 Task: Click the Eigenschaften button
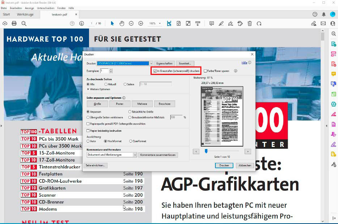click(164, 63)
